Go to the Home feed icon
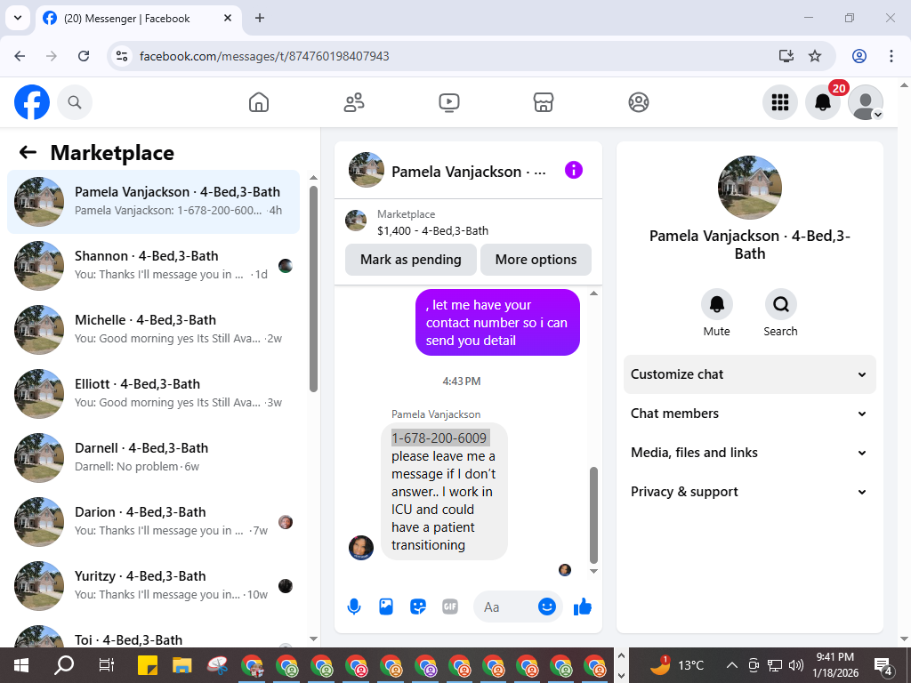 tap(259, 102)
